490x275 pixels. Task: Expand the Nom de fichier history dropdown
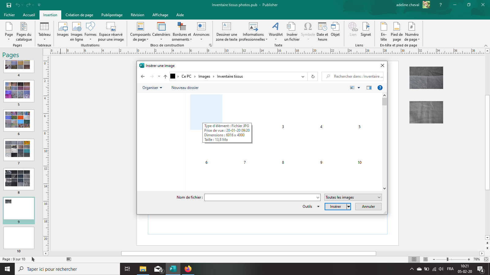(318, 197)
